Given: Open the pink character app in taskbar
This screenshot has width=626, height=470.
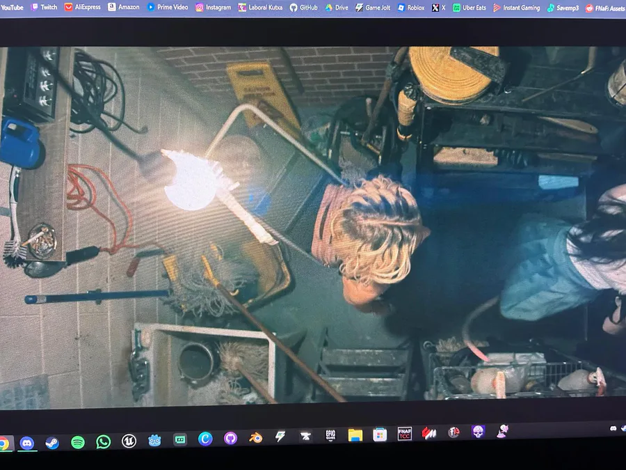Looking at the screenshot, I should (502, 431).
